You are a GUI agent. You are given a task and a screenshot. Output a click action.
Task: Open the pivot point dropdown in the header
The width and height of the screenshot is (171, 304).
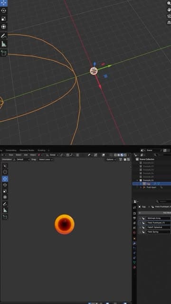click(62, 155)
